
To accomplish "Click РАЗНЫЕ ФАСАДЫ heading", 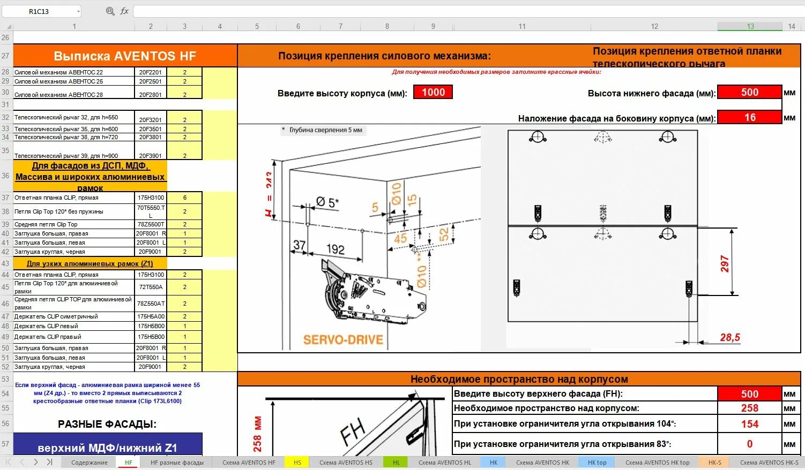I will click(107, 424).
